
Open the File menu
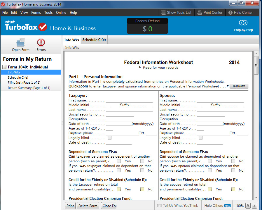[x=5, y=13]
